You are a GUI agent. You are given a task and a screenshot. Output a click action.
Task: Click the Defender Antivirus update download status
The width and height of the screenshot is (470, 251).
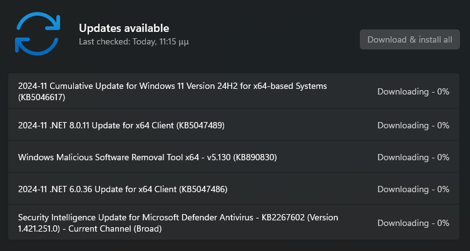tap(413, 223)
